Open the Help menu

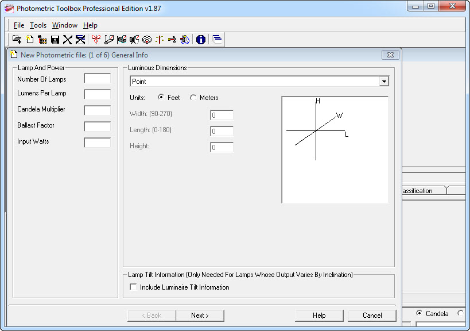[x=90, y=25]
